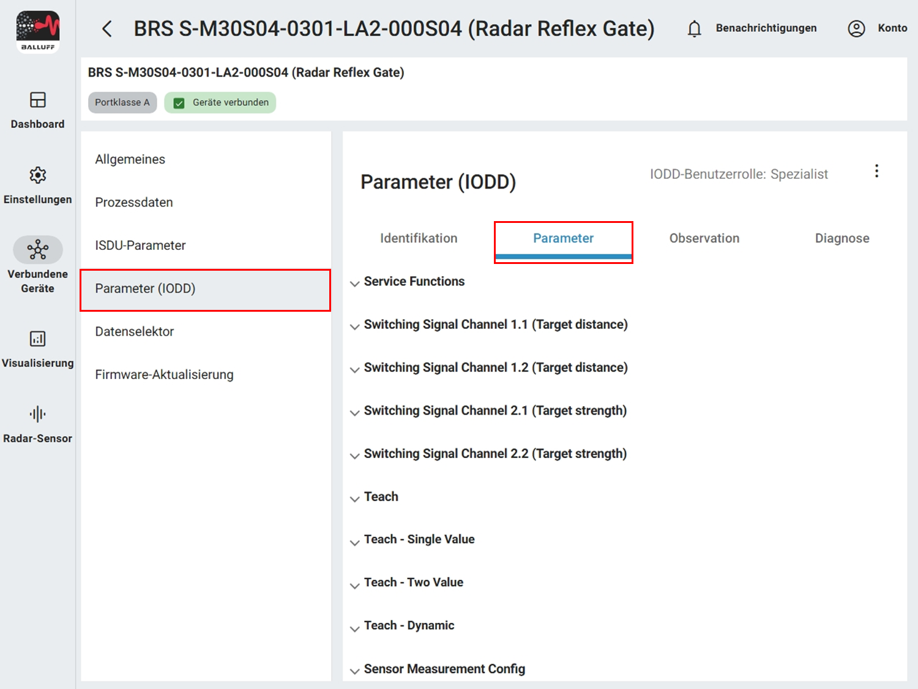Open the Identifikation tab
Image resolution: width=918 pixels, height=689 pixels.
tap(419, 238)
